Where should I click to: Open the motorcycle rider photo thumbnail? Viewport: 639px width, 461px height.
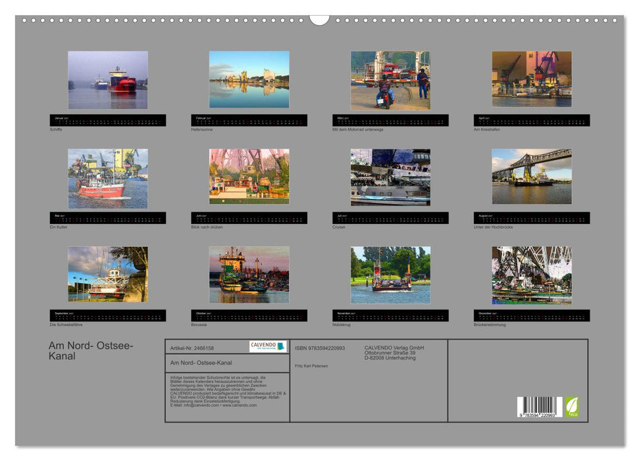pos(390,80)
